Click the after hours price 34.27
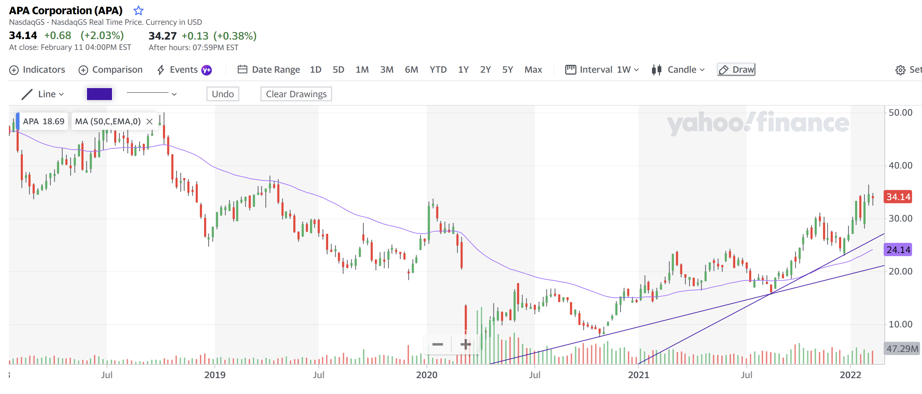Screen dimensions: 922x394 coord(162,36)
